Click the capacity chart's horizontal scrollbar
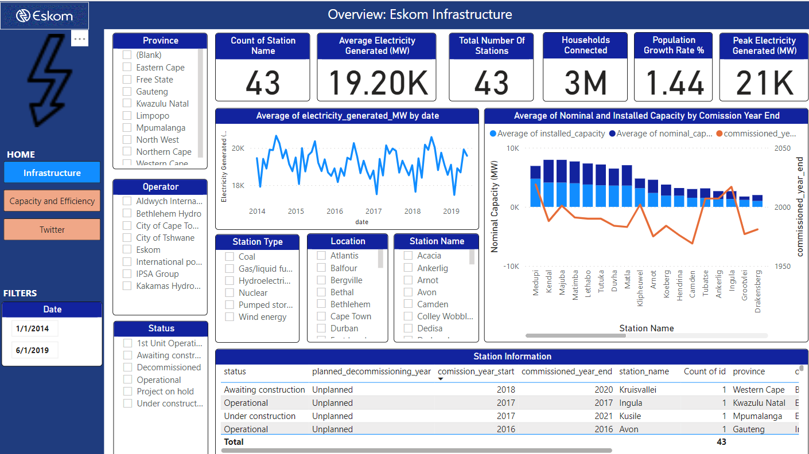This screenshot has width=809, height=454. tap(575, 335)
